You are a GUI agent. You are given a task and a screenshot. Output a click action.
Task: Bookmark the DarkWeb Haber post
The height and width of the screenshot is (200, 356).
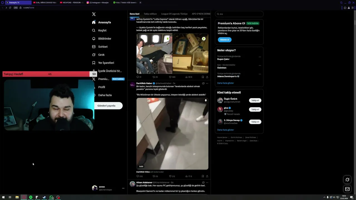coord(203,176)
